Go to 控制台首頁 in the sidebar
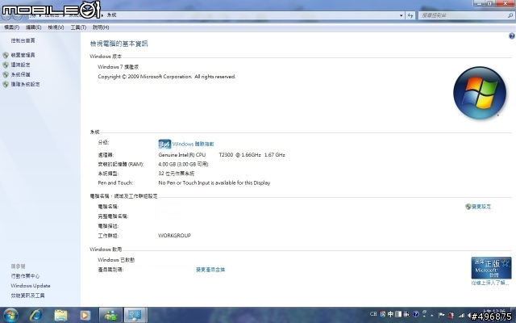516x323 pixels. pos(23,40)
